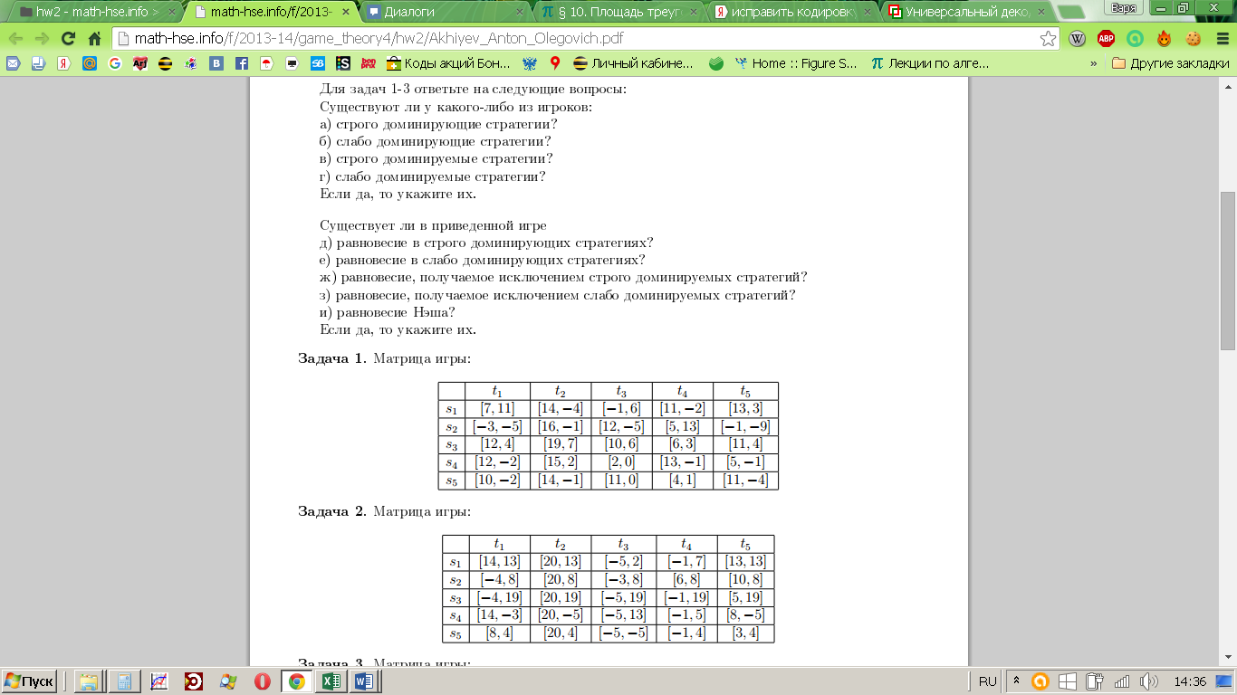The image size is (1237, 695).
Task: Show hidden system tray icons
Action: pyautogui.click(x=1016, y=681)
